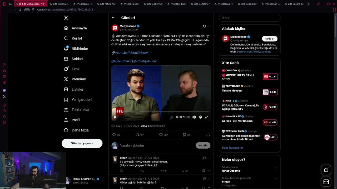Open patreon.com/medyascopetv link
The height and width of the screenshot is (189, 337).
click(254, 52)
